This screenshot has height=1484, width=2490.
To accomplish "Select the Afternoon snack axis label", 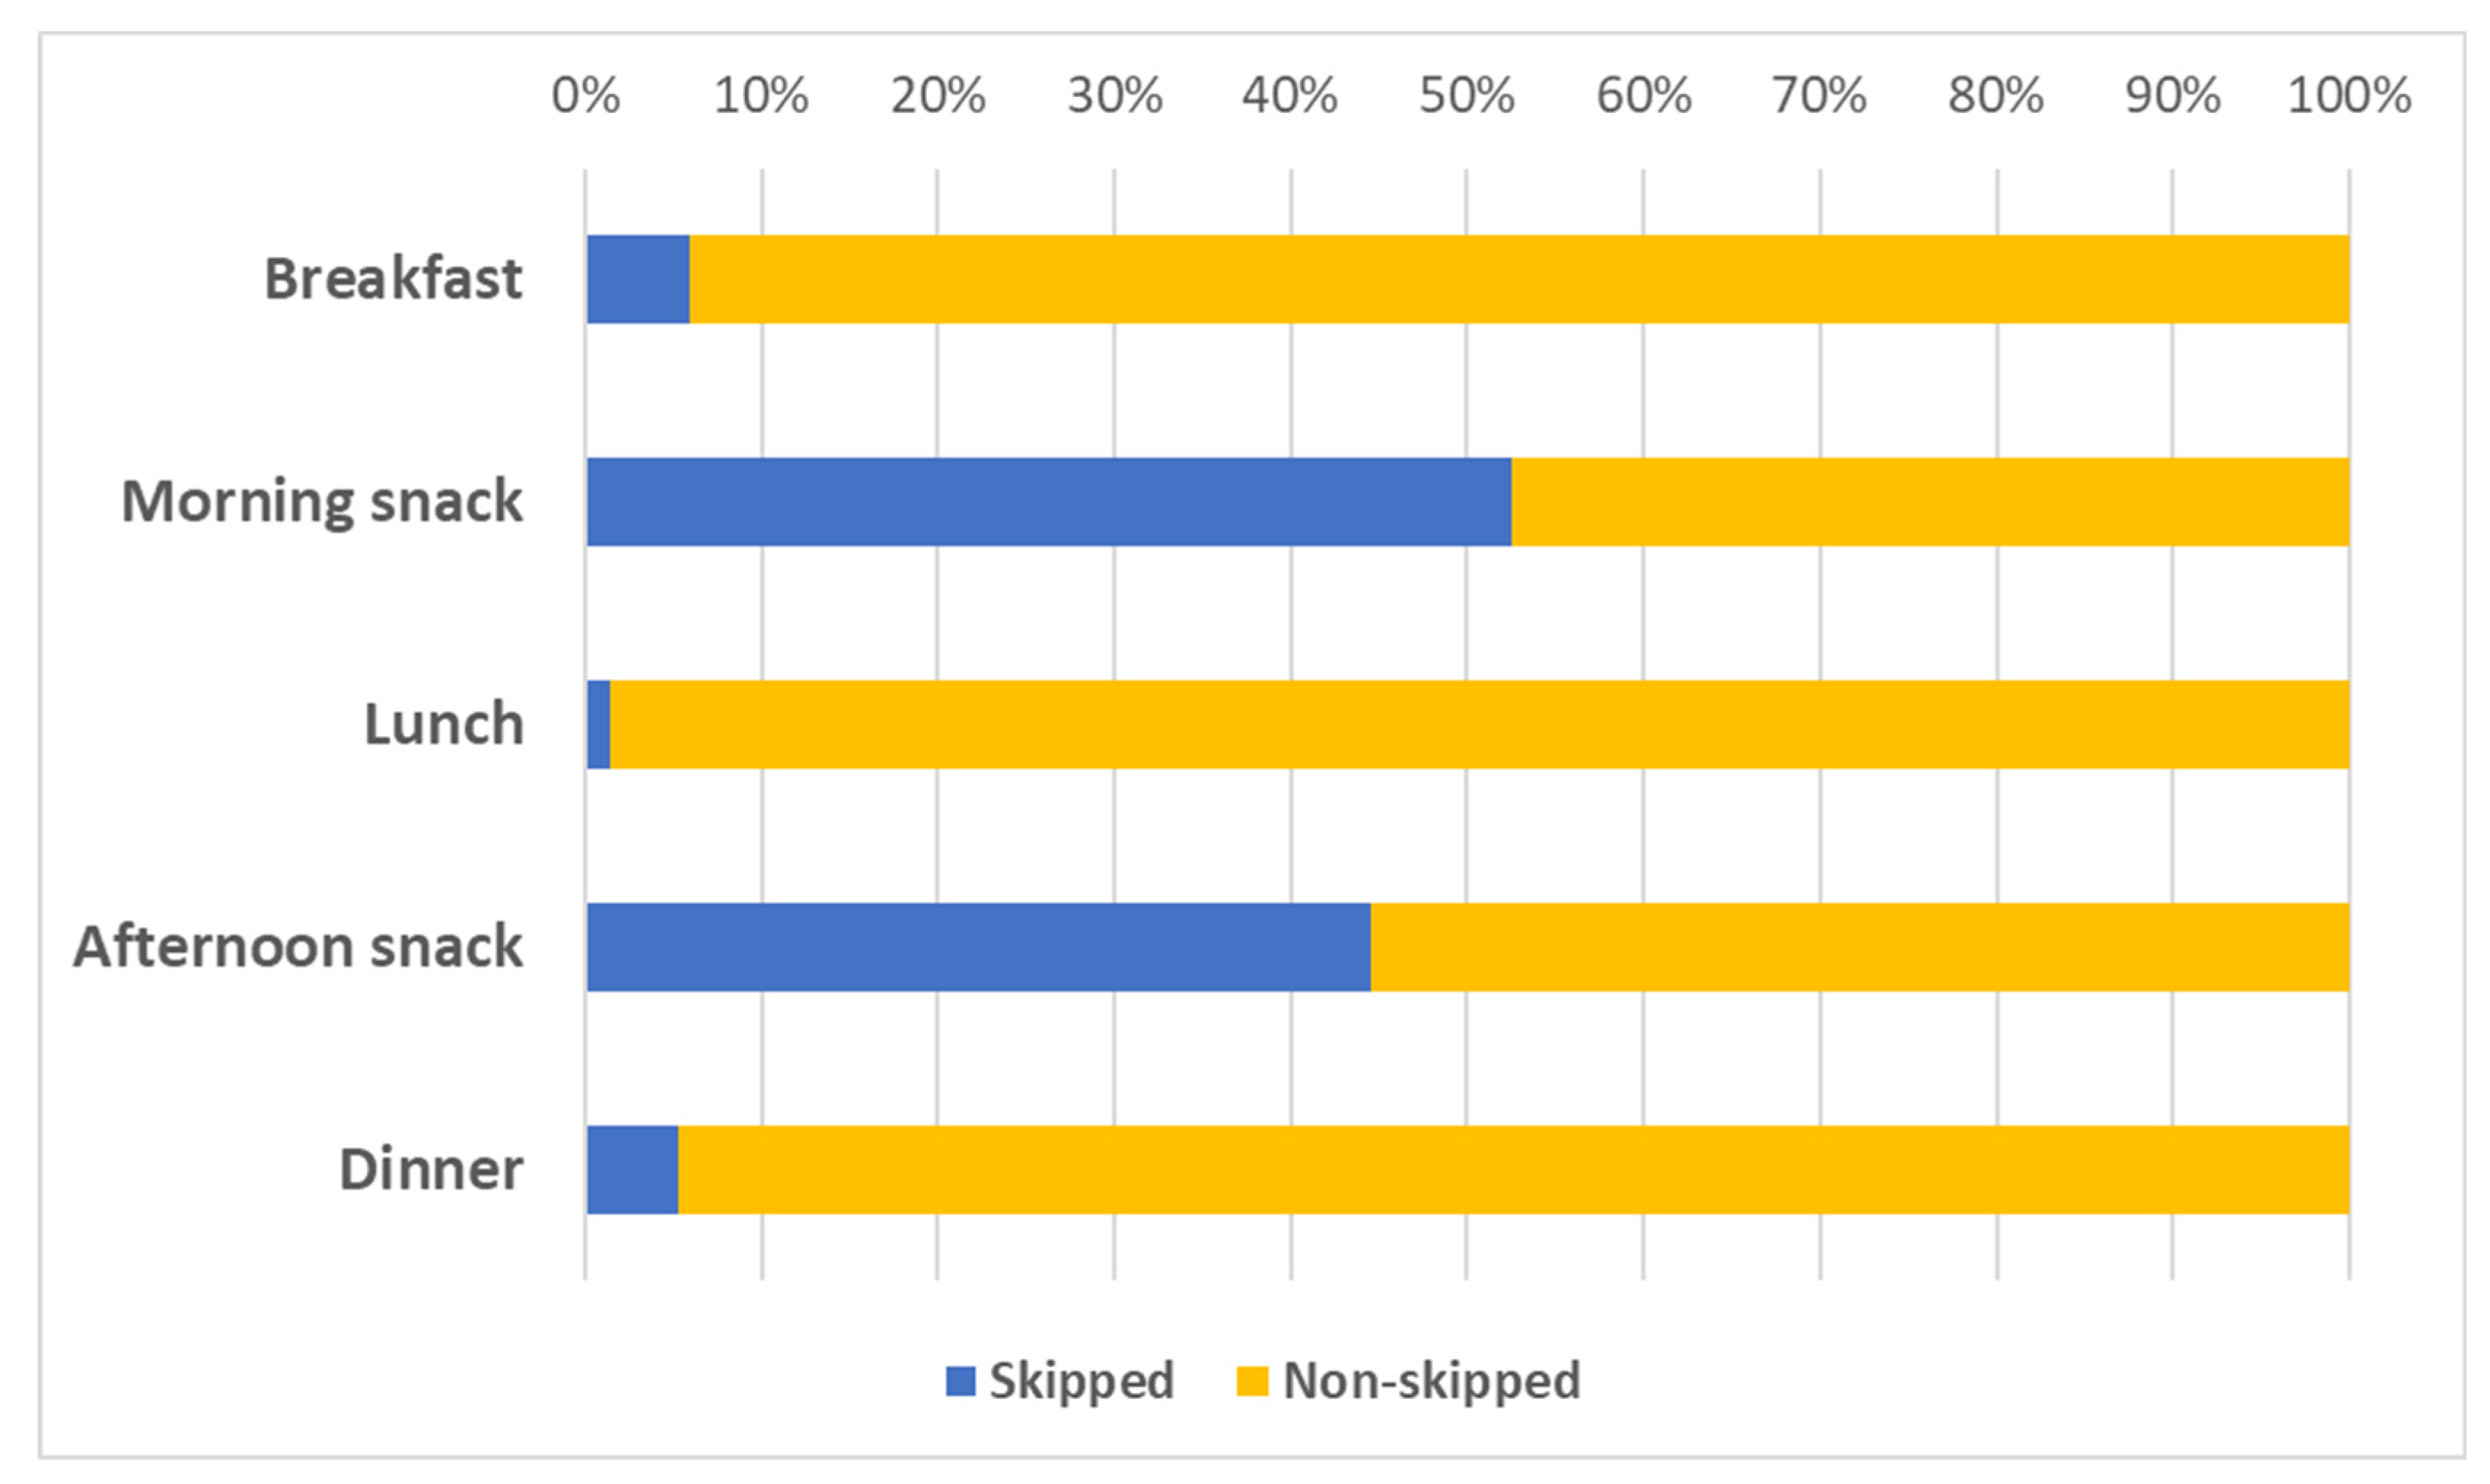I will 298,947.
